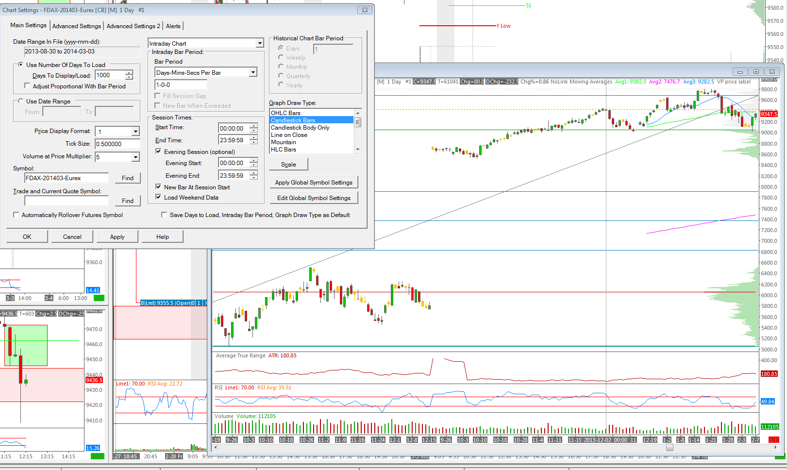Click the Evening Start up spinner arrow

pyautogui.click(x=253, y=161)
